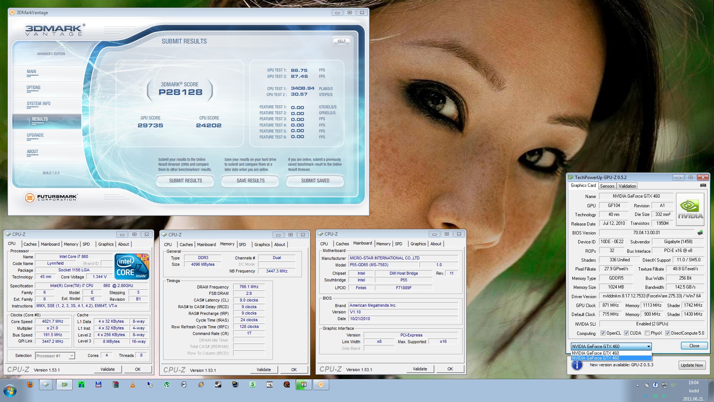Open VLC media player from taskbar

(x=133, y=385)
